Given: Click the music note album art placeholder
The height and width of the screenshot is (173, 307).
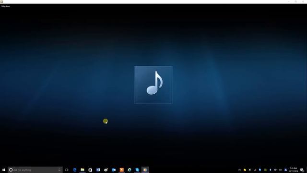Looking at the screenshot, I should tap(153, 85).
